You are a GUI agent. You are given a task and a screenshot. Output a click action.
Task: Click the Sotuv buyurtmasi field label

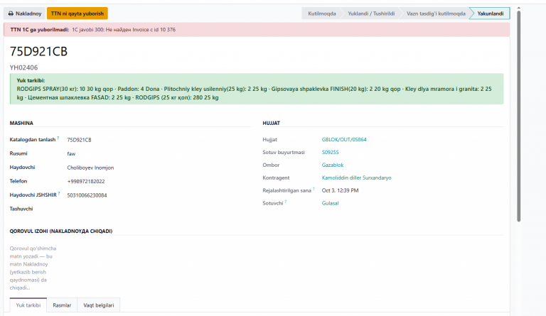284,152
